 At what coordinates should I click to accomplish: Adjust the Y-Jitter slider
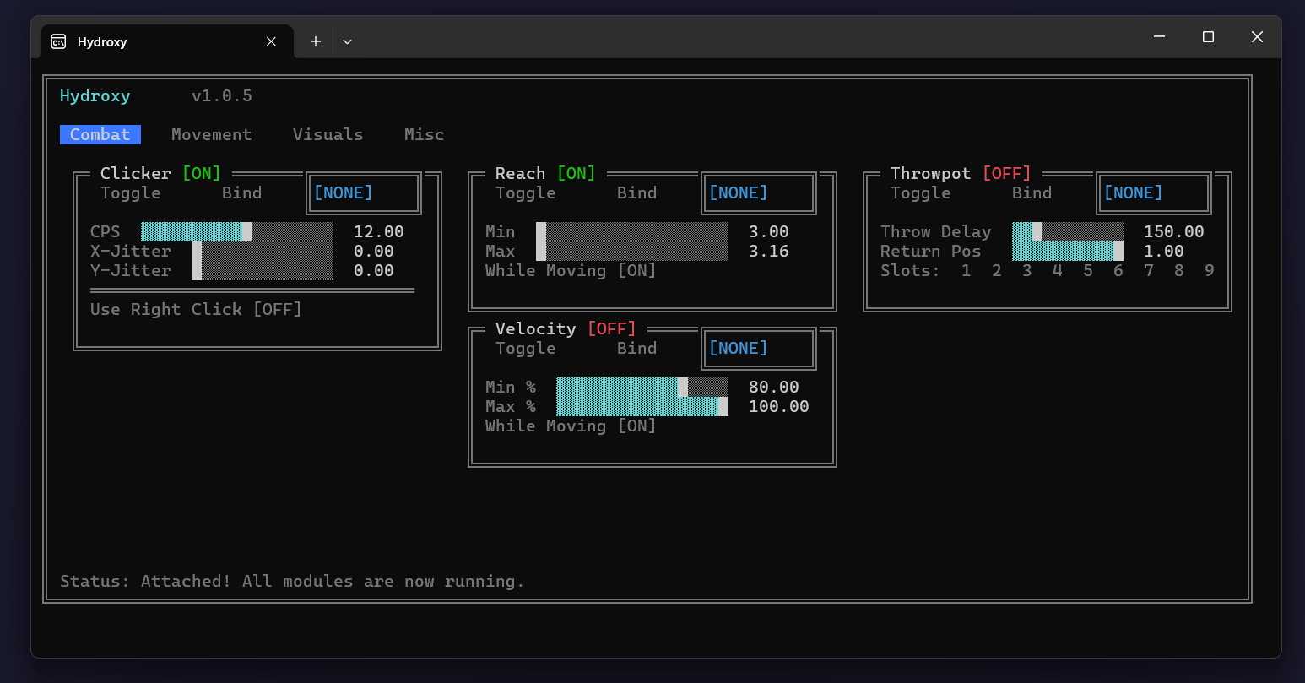coord(263,271)
